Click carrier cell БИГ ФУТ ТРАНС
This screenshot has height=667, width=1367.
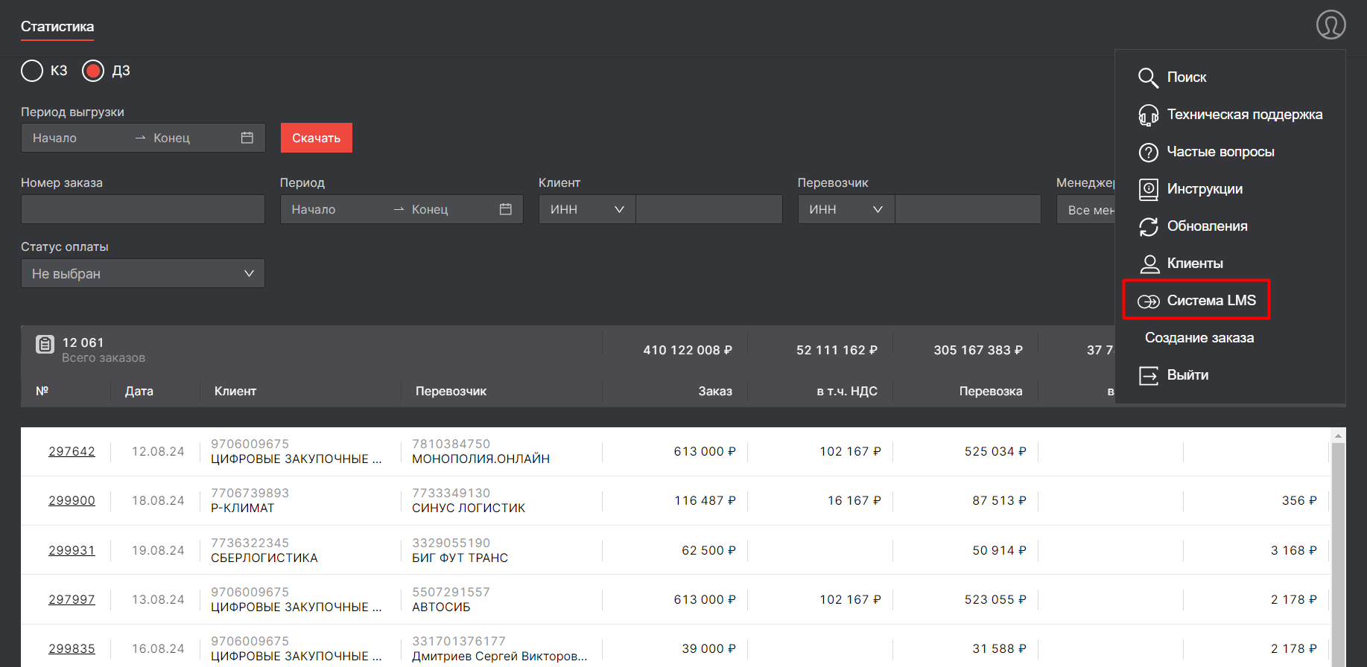coord(460,558)
